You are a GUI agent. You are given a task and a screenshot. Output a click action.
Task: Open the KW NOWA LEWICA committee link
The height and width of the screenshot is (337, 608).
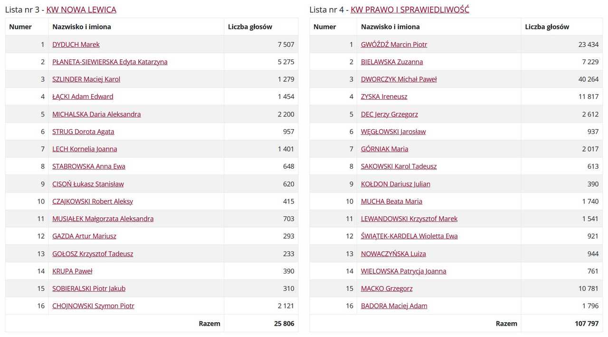81,10
